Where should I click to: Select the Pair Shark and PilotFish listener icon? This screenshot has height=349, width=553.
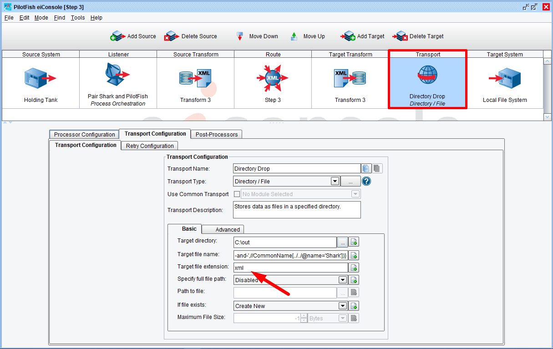coord(117,74)
